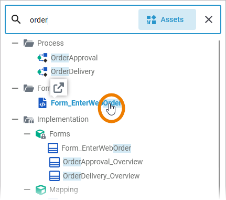The image size is (226, 200).
Task: Click the results list vertical scrollbar
Action: coord(219,119)
